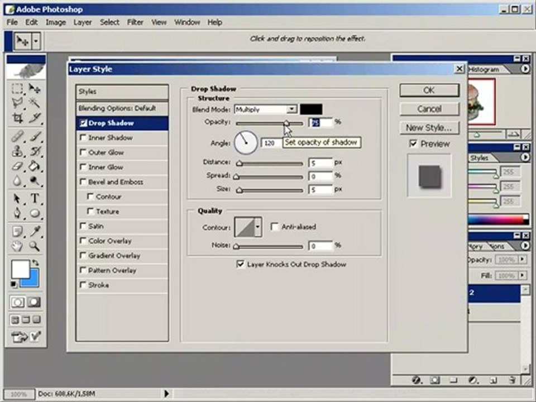Open the drop shadow color swatch
This screenshot has width=536, height=402.
pos(311,109)
